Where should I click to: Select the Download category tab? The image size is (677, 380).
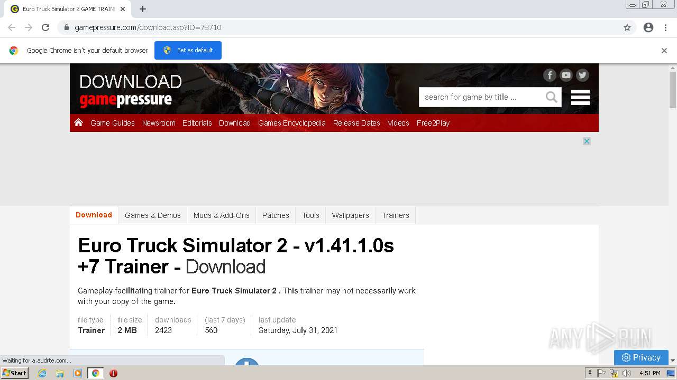94,215
